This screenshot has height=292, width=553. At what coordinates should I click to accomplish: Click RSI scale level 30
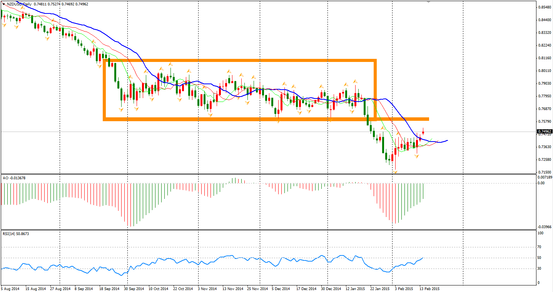(540, 269)
